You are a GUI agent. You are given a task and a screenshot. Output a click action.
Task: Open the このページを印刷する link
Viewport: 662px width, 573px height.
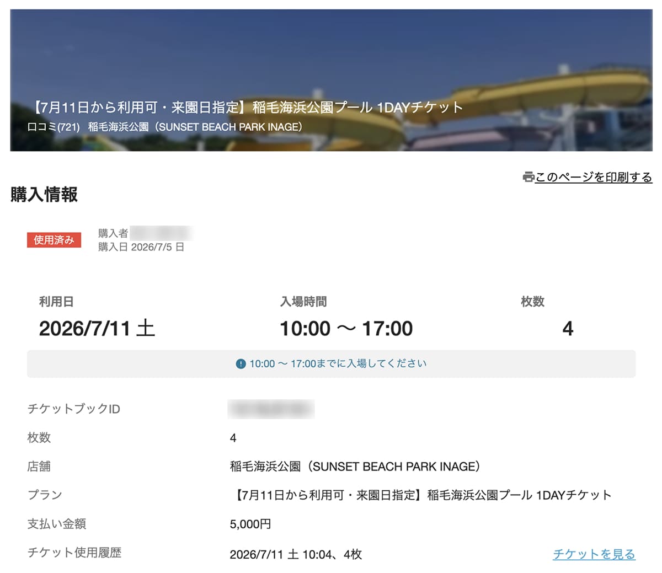coord(594,177)
